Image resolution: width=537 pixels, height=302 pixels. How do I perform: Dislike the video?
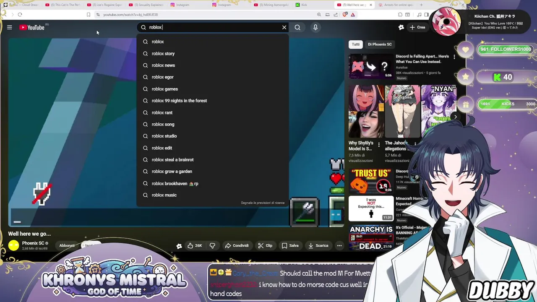pyautogui.click(x=212, y=245)
